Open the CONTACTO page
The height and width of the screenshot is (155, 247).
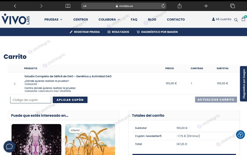click(x=176, y=20)
